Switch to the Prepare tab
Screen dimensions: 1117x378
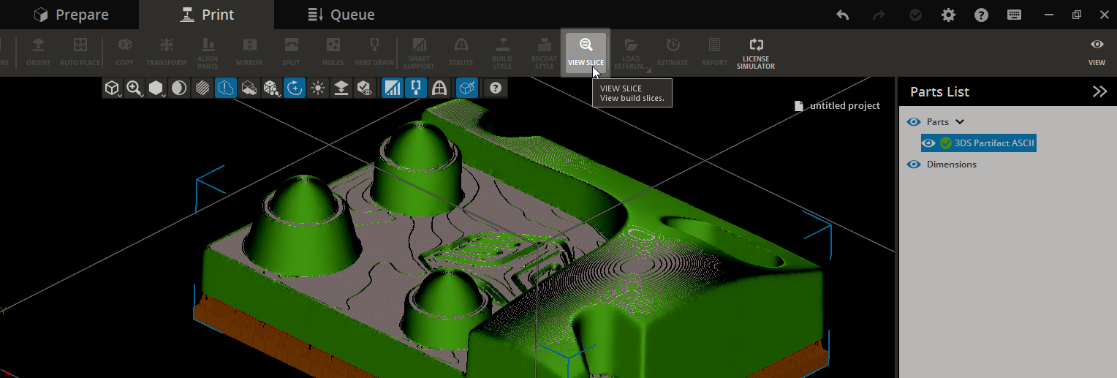click(72, 15)
